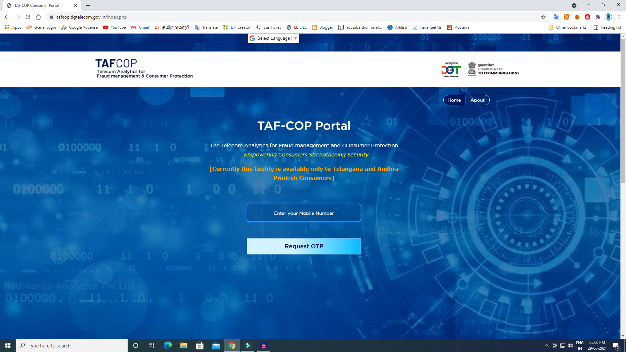
Task: Open the Chrome extensions puzzle icon
Action: click(598, 17)
